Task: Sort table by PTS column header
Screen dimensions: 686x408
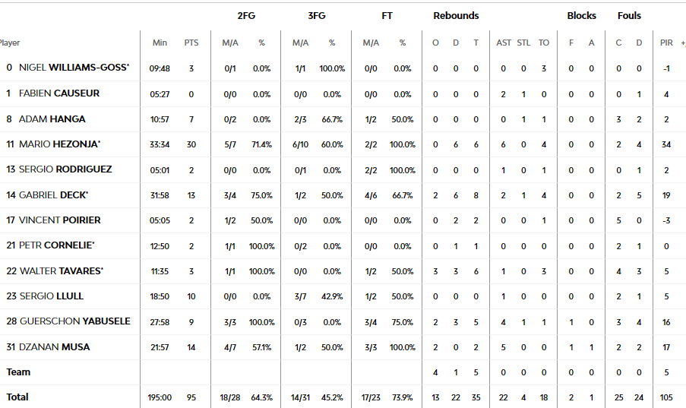Action: (x=191, y=43)
